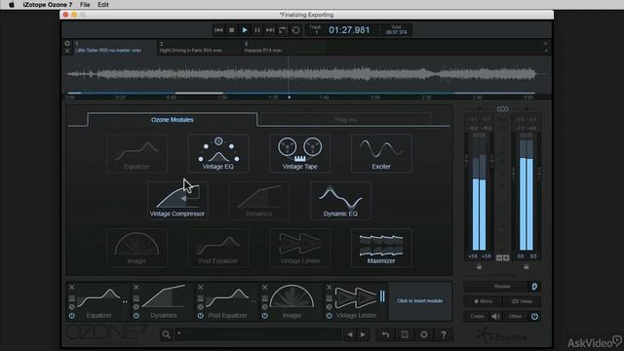Viewport: 624px width, 351px height.
Task: Click the Bypass button
Action: 502,287
